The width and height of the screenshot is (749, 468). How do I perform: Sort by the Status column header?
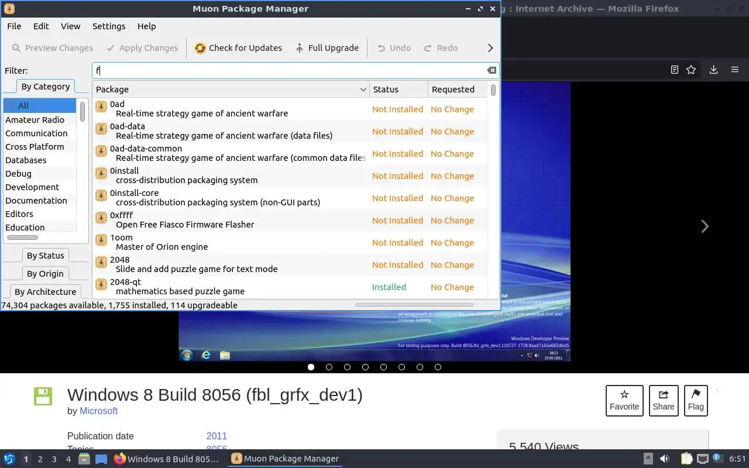point(398,90)
